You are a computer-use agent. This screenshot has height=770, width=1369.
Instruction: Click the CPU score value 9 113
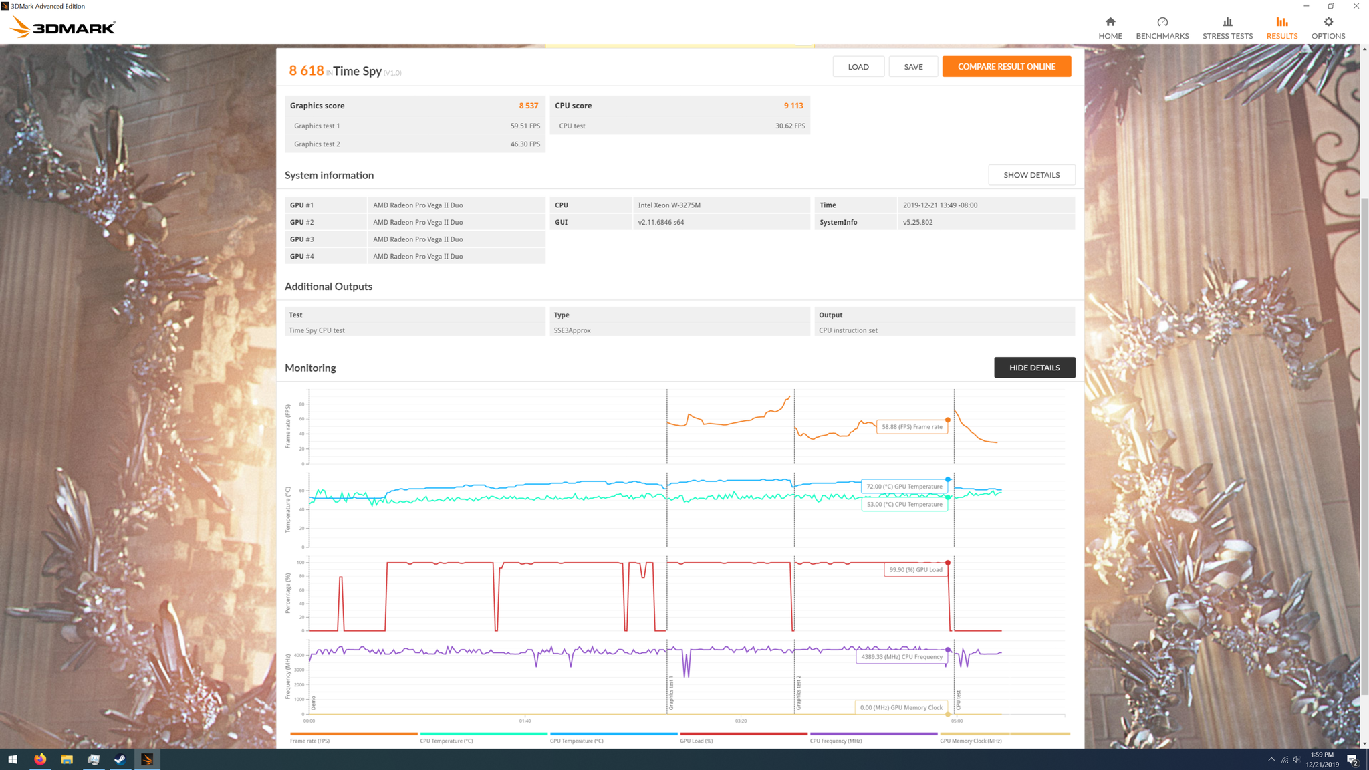pyautogui.click(x=793, y=106)
